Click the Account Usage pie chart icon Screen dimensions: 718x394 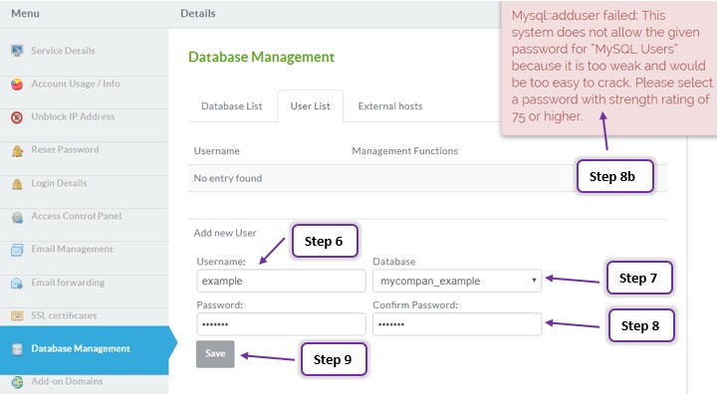17,84
